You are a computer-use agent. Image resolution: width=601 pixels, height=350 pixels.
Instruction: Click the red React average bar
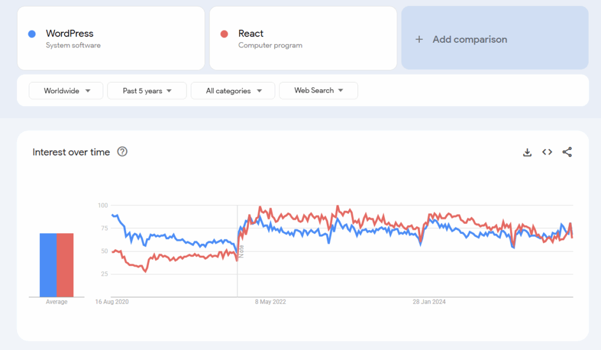65,265
